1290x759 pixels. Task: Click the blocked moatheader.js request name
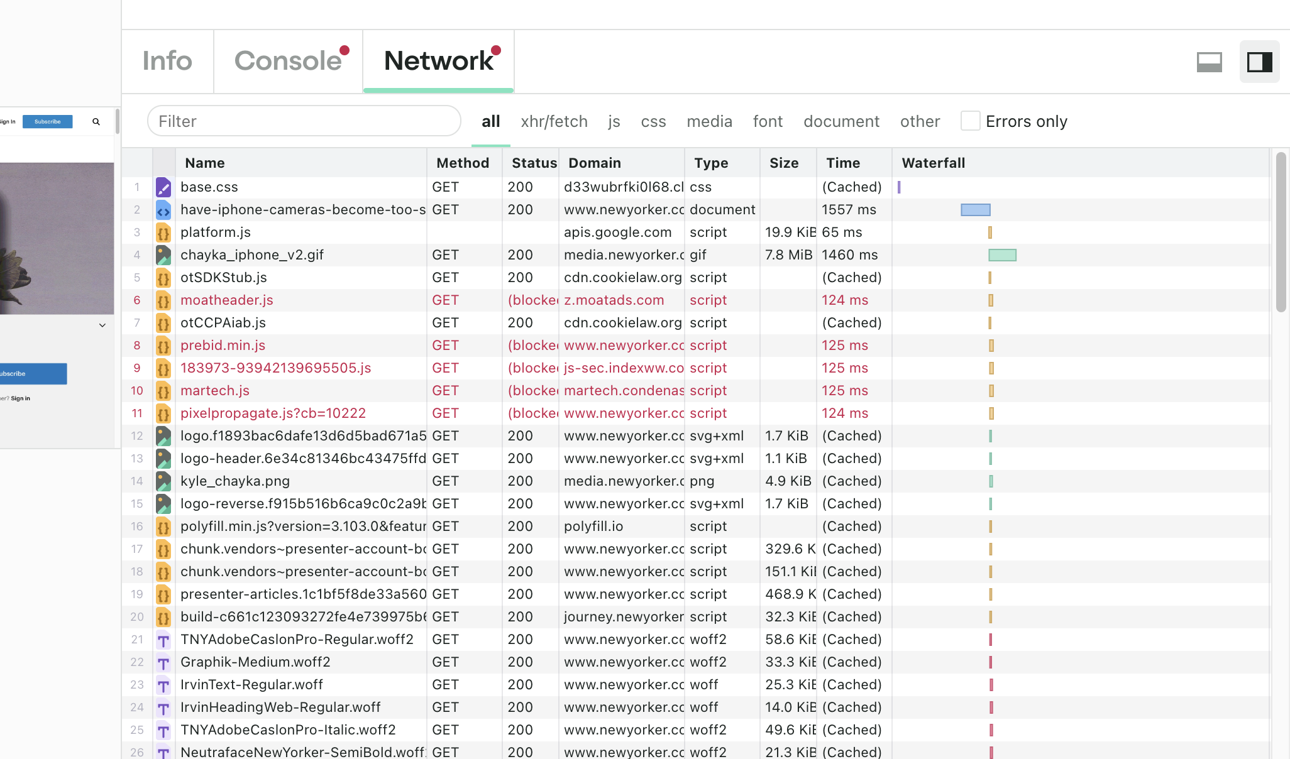(x=226, y=300)
